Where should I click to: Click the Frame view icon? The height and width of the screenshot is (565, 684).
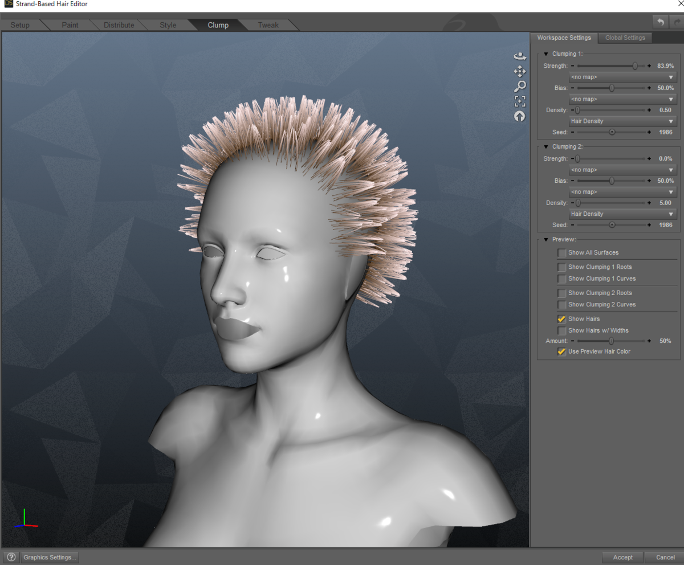pos(519,101)
